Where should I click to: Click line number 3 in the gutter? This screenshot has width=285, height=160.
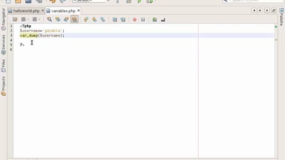click(x=11, y=36)
